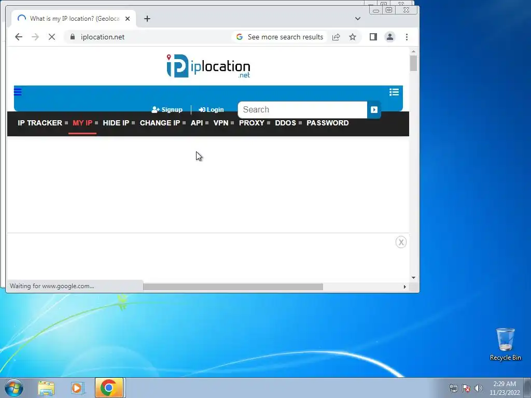Open DDOS menu item
531x398 pixels.
click(x=286, y=123)
